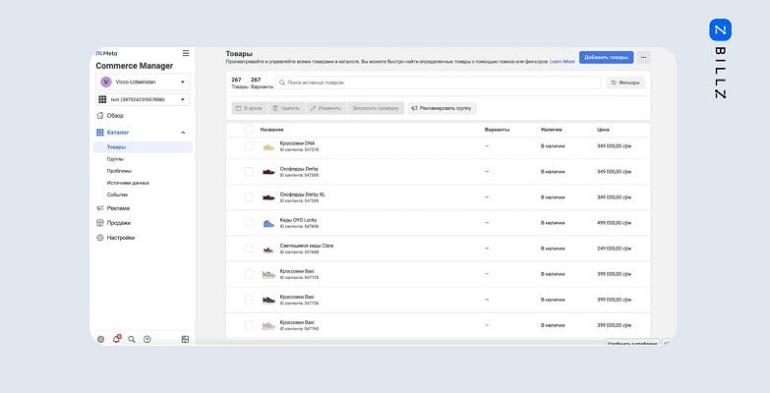Click the Добавить товары button
The width and height of the screenshot is (770, 393).
tap(606, 58)
